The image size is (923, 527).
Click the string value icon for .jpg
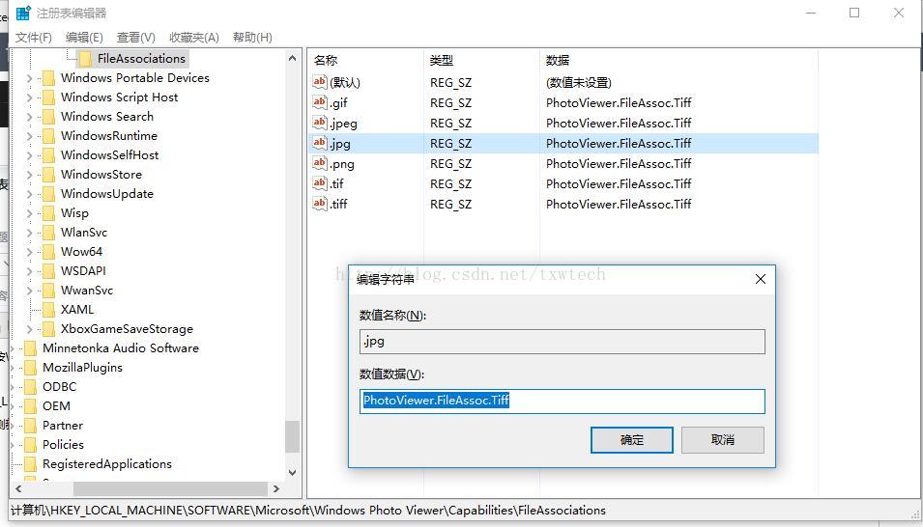click(320, 143)
